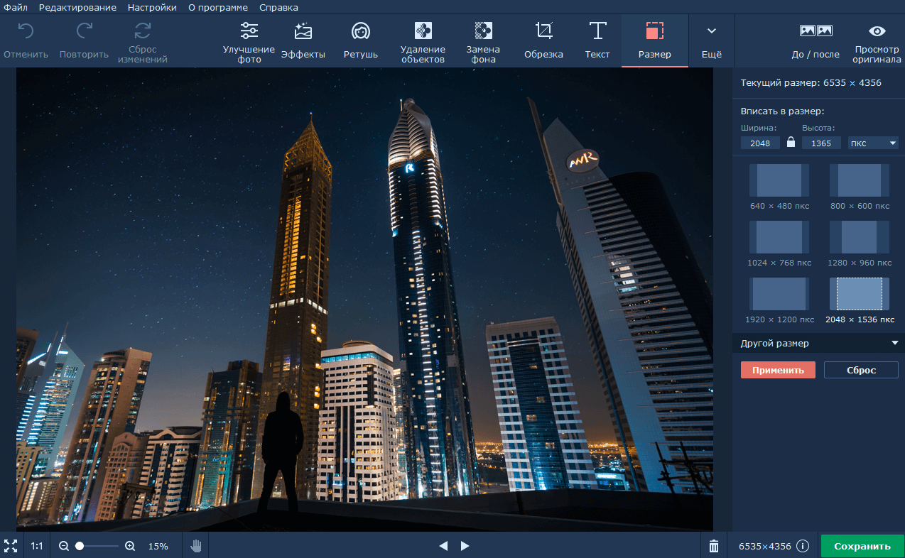Screen dimensions: 905x558
Task: Open the Текст tool
Action: click(597, 42)
